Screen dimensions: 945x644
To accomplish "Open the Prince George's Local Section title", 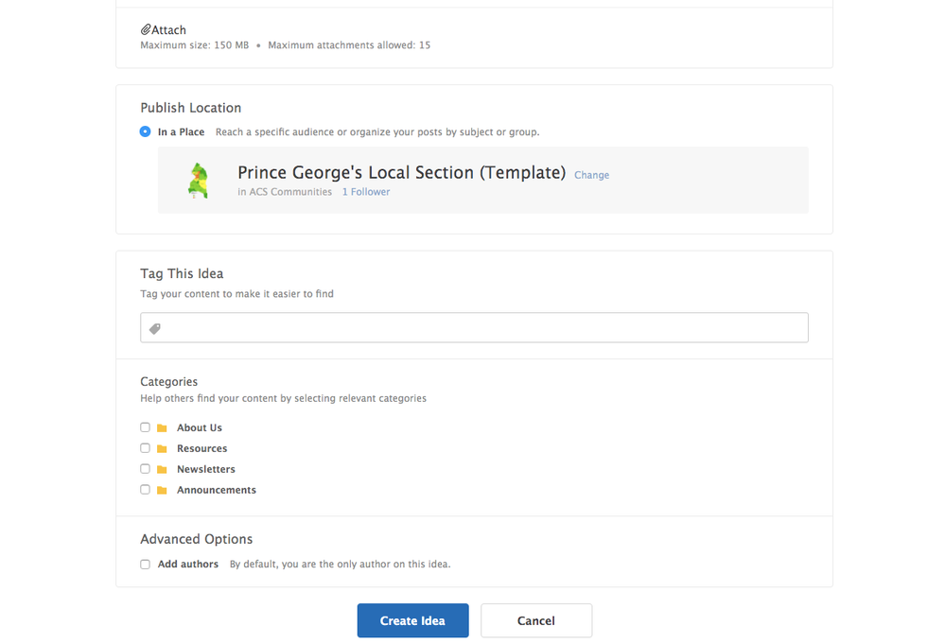I will [401, 173].
